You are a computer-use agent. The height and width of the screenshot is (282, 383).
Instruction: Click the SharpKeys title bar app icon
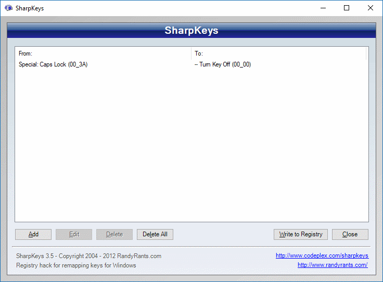(8, 8)
